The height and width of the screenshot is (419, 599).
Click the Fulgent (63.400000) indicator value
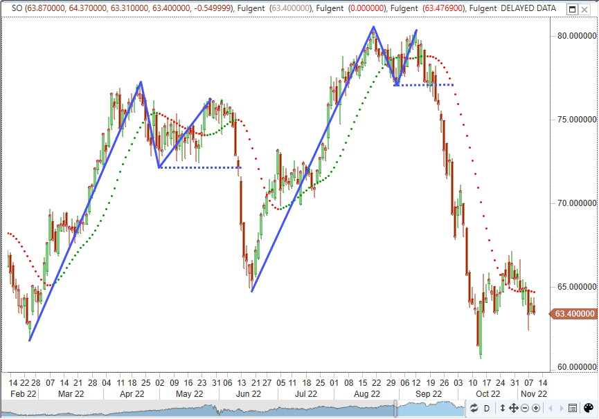point(274,8)
